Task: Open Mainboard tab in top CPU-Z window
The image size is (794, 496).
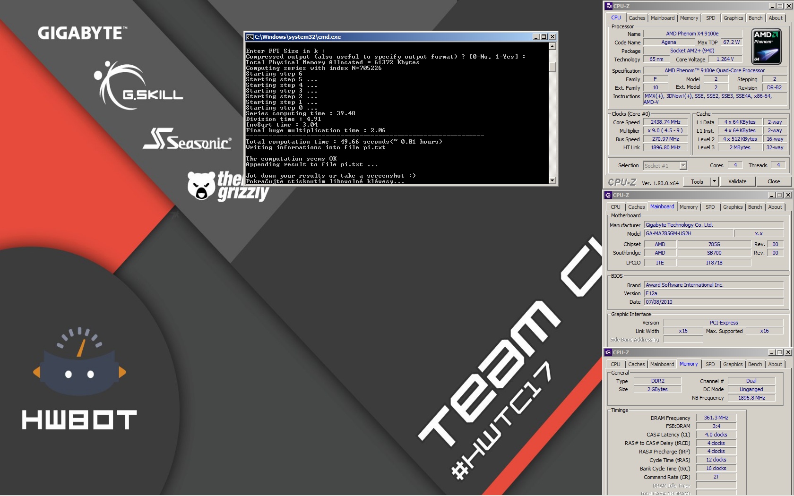Action: point(663,18)
